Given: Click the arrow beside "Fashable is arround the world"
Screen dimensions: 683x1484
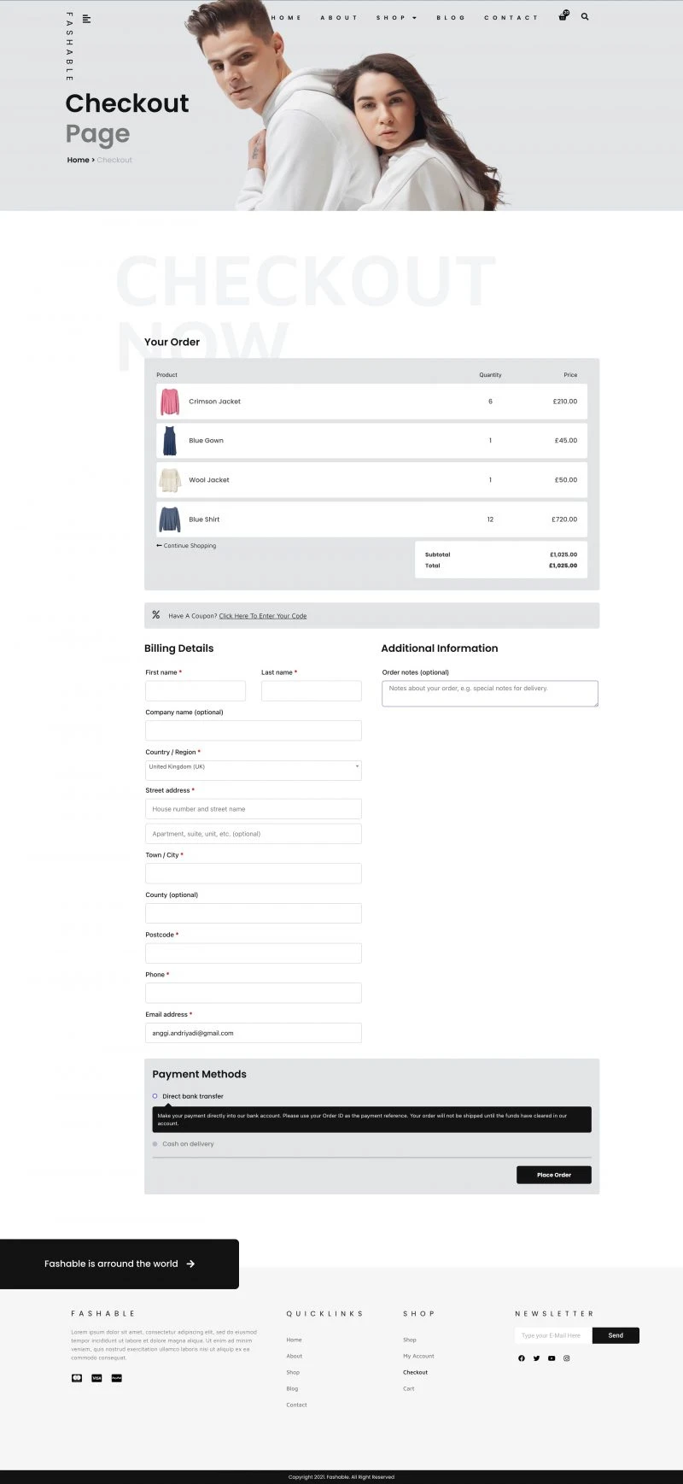Looking at the screenshot, I should tap(190, 1264).
